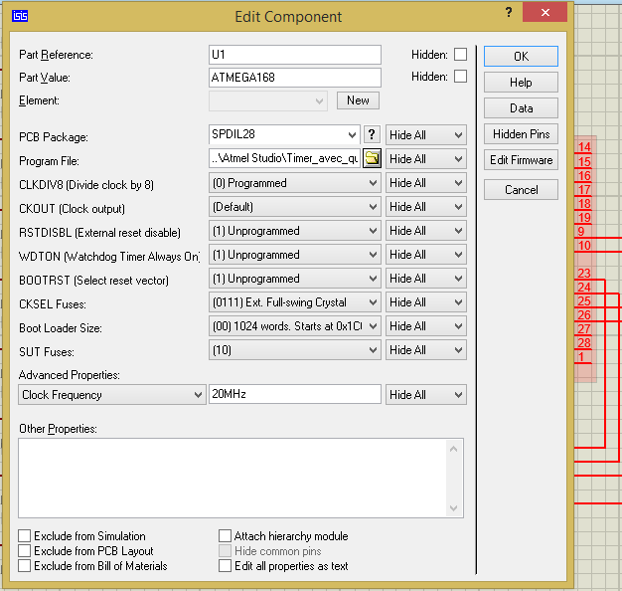Click Other Properties scrollbar down arrow

(x=454, y=508)
